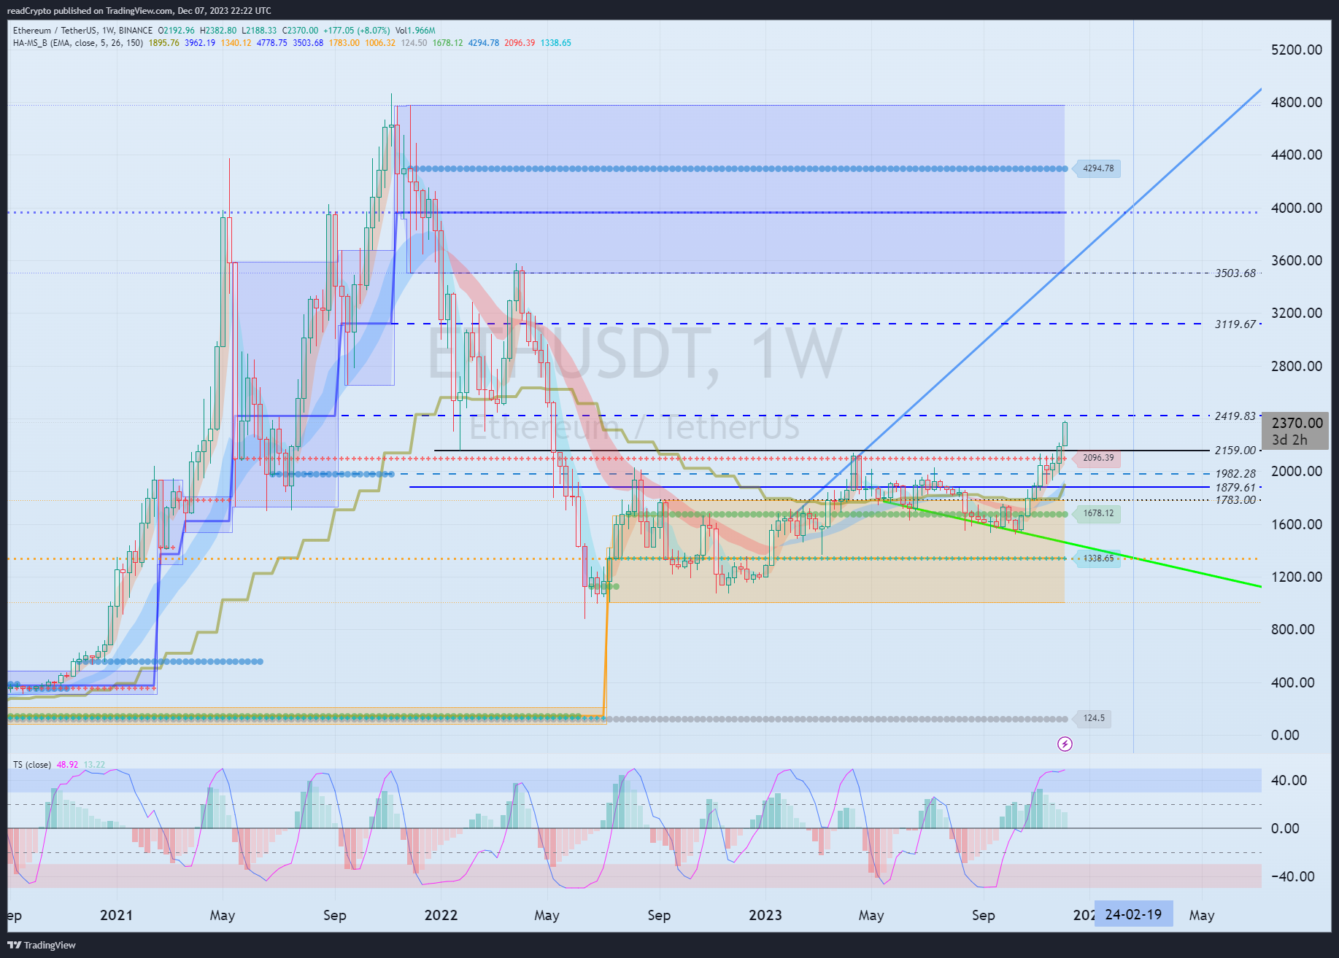
Task: Click the 3503.68 horizontal line label
Action: (x=1235, y=273)
